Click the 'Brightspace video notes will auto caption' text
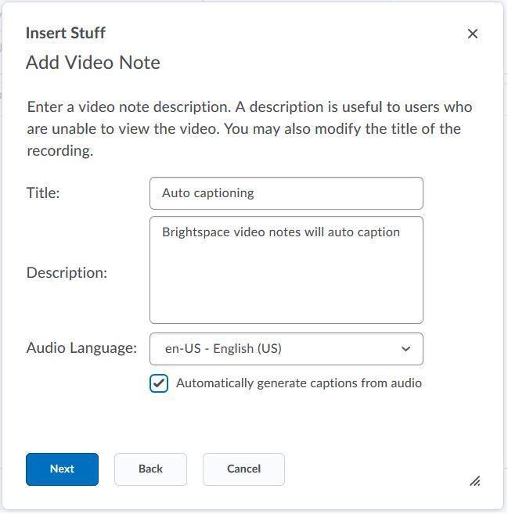 [280, 232]
